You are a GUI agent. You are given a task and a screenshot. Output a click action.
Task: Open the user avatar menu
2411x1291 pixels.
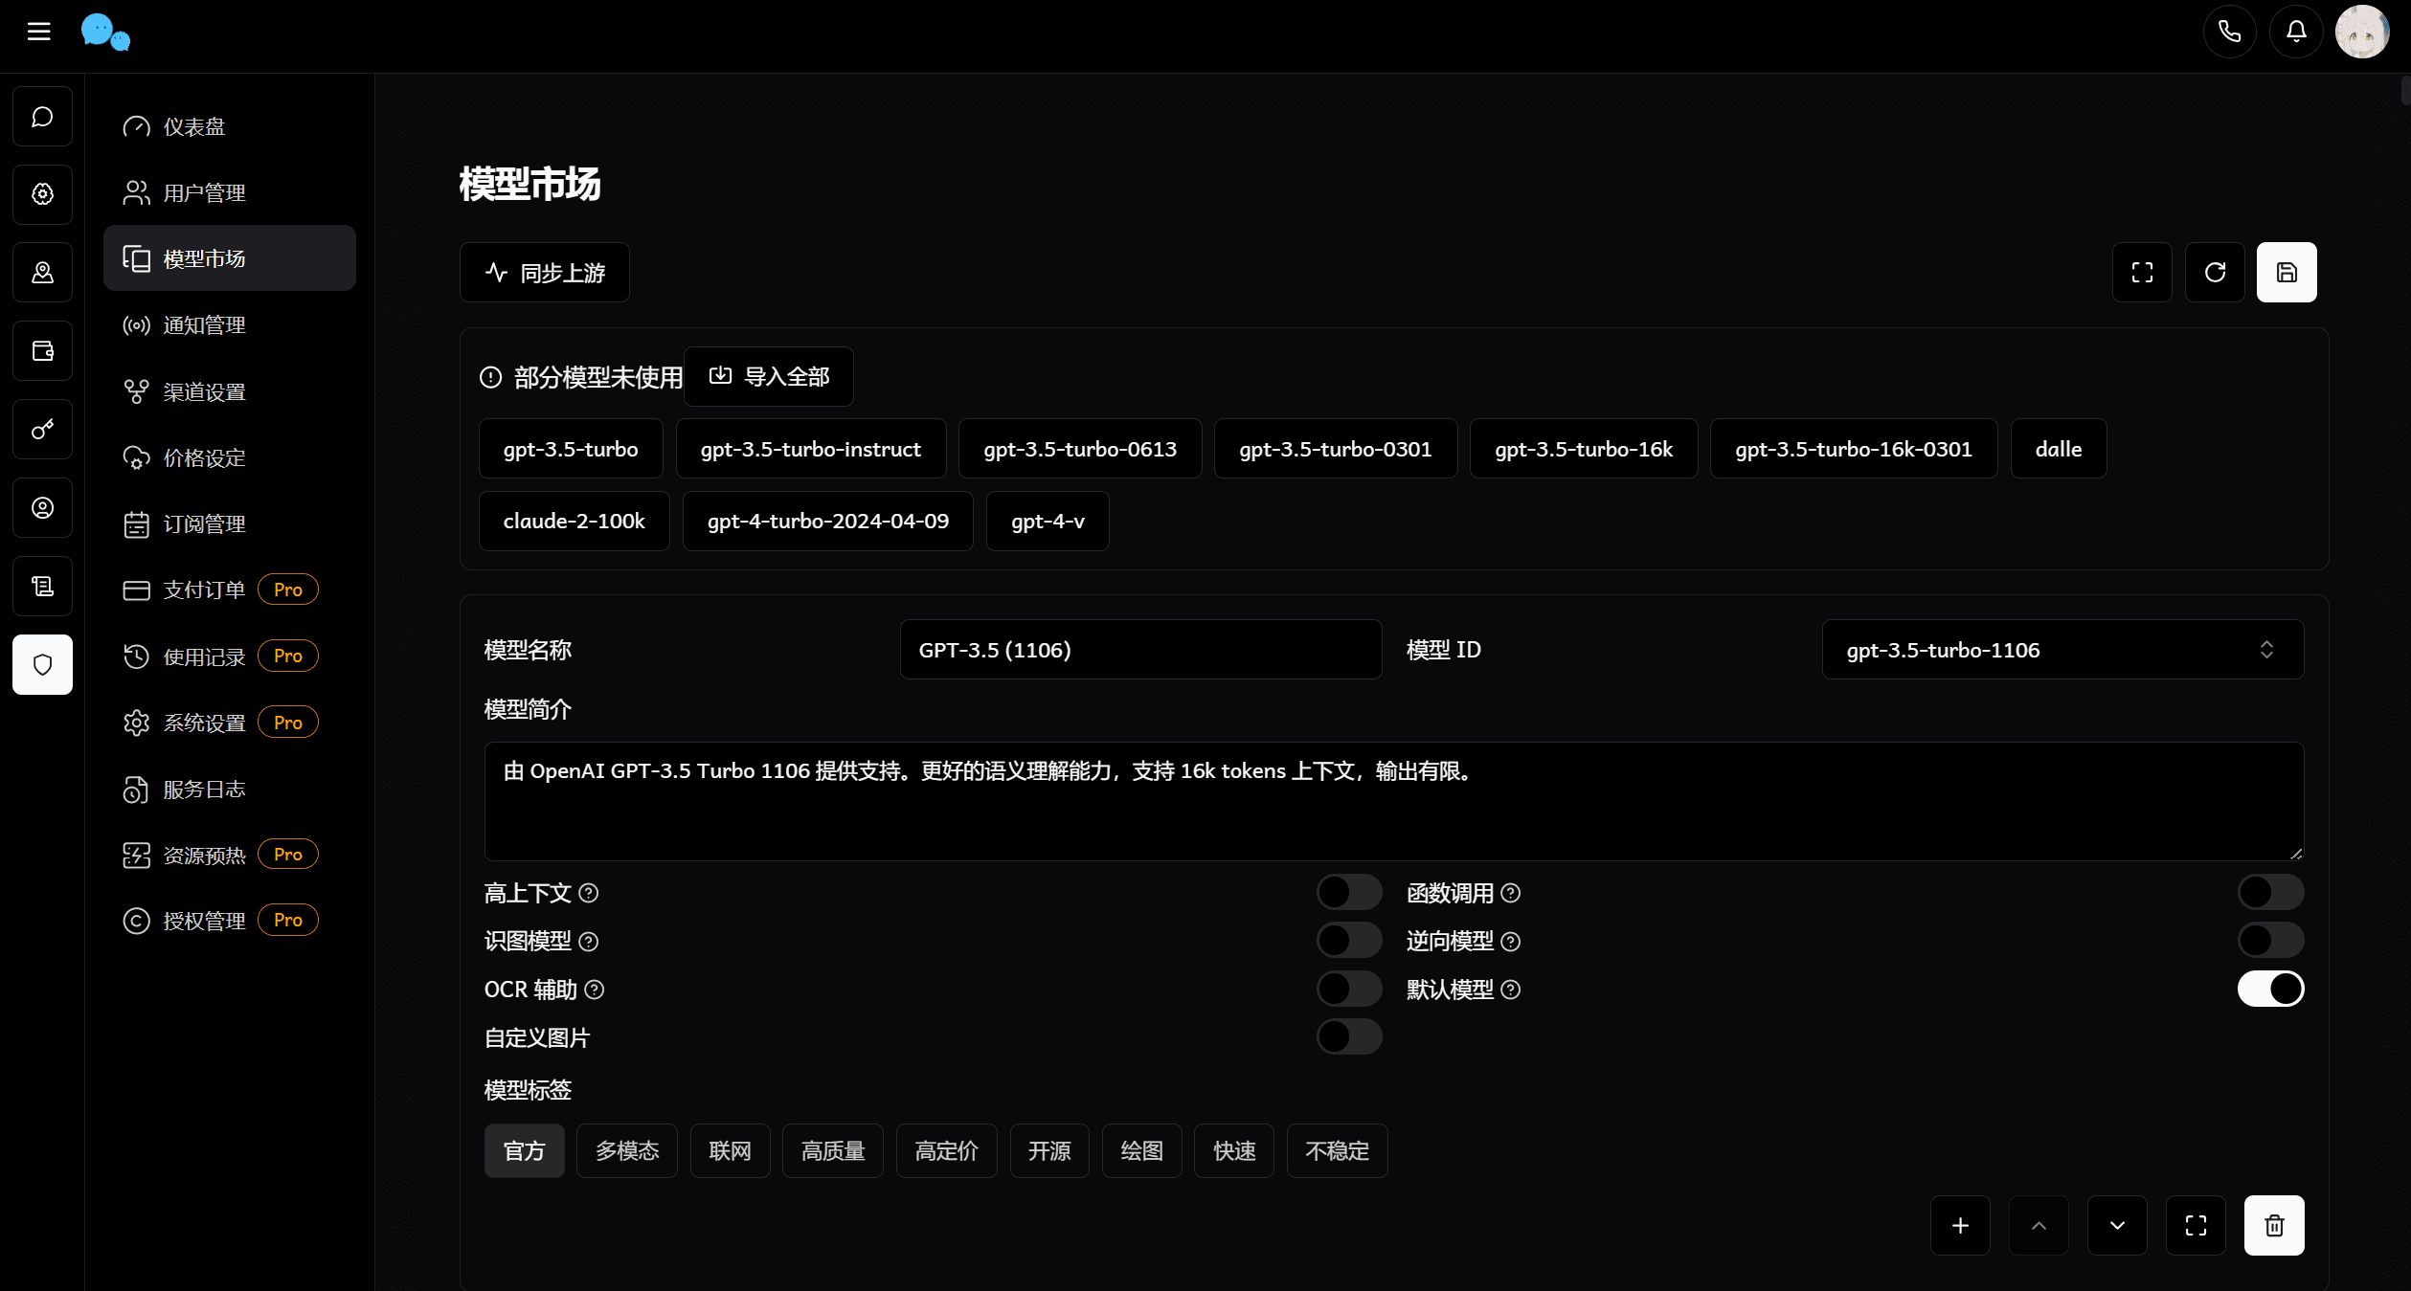coord(2362,32)
